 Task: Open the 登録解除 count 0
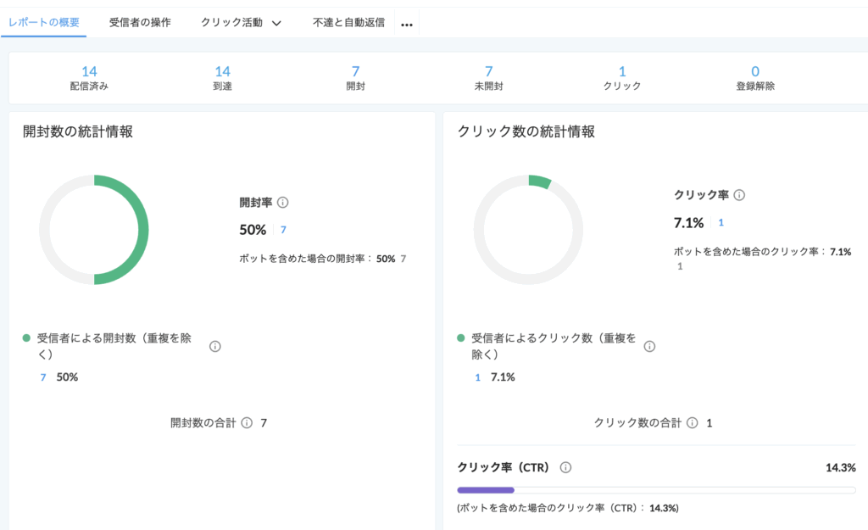pyautogui.click(x=755, y=71)
